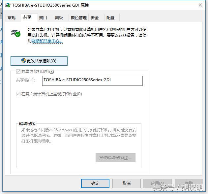Confirm with the 确定 button
This screenshot has height=194, width=208.
[x=95, y=183]
